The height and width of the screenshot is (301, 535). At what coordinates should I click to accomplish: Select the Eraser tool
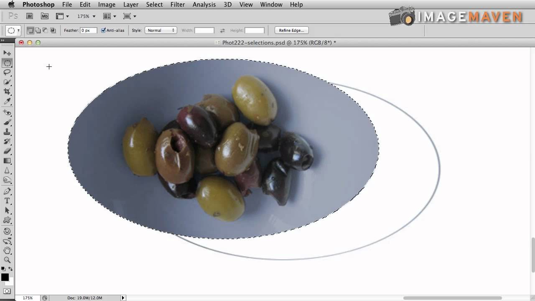pyautogui.click(x=7, y=151)
